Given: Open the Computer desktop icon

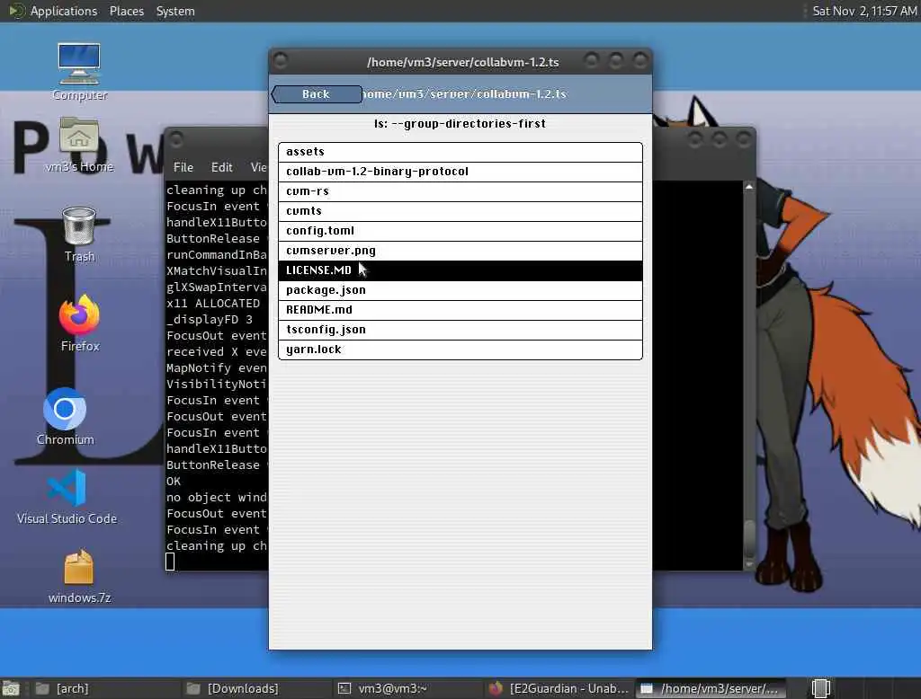Looking at the screenshot, I should tap(79, 71).
